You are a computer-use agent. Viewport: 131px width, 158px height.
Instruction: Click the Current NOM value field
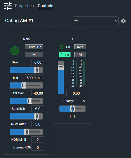38,147
